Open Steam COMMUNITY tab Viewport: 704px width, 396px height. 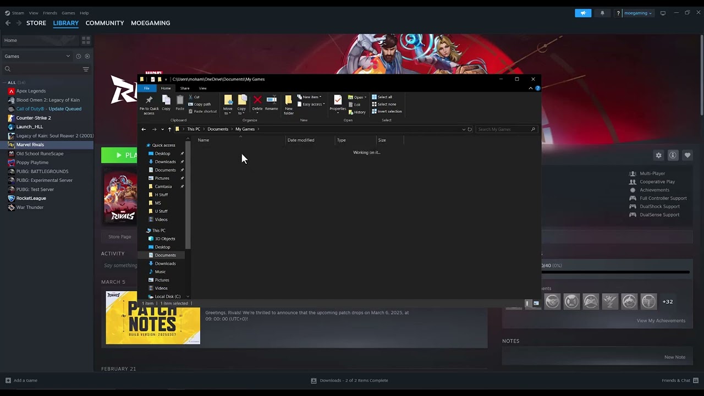tap(105, 23)
